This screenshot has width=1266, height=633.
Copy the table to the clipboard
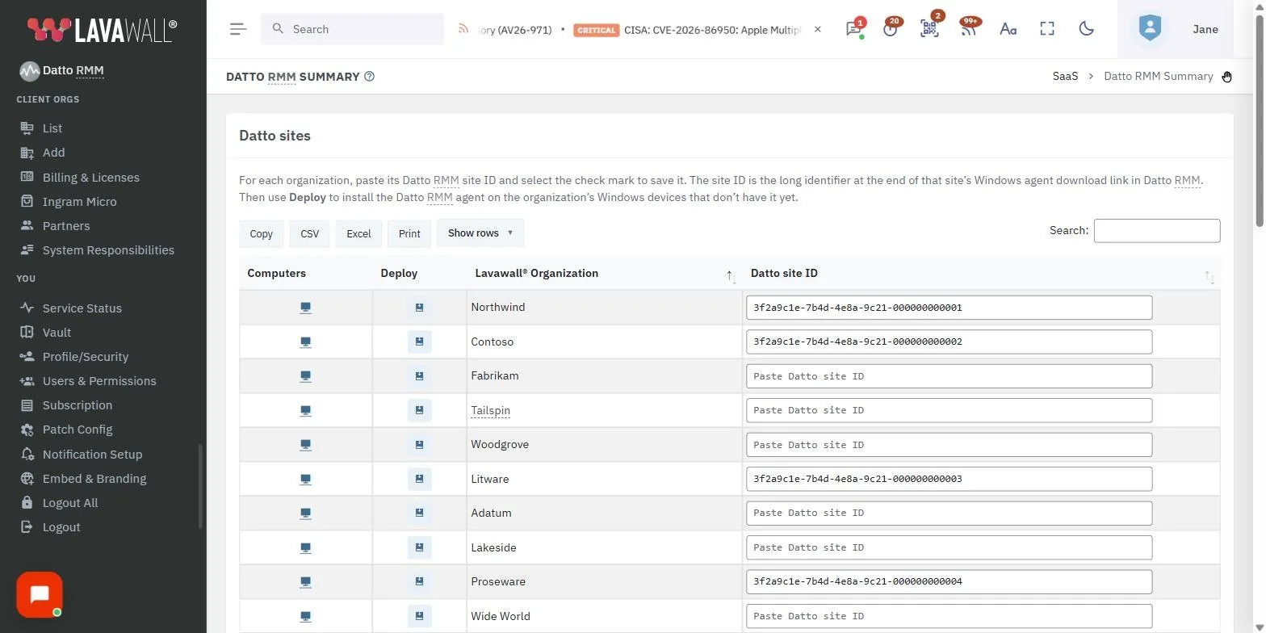click(261, 233)
